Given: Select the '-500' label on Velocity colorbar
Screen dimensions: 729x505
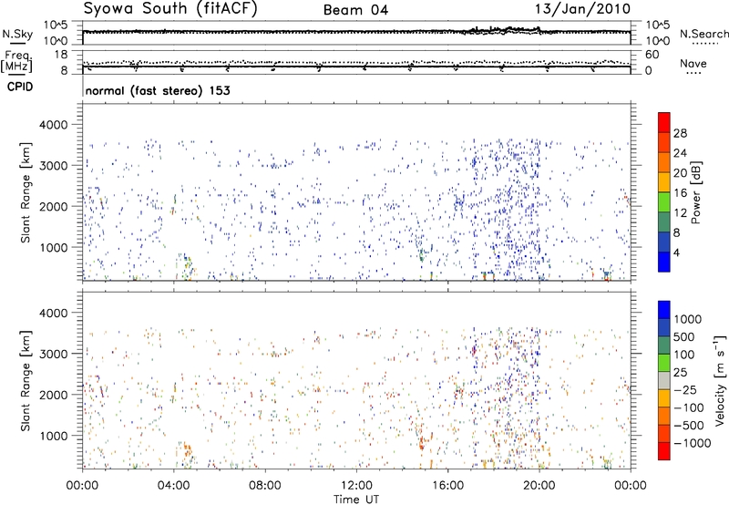Looking at the screenshot, I should [x=689, y=425].
